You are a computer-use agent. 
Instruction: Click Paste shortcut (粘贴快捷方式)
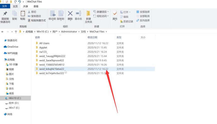click(37, 20)
